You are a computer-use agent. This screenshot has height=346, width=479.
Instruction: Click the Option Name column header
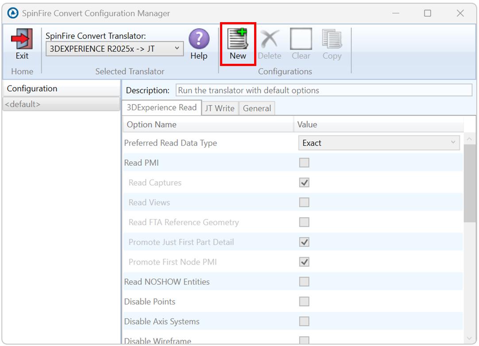(208, 124)
